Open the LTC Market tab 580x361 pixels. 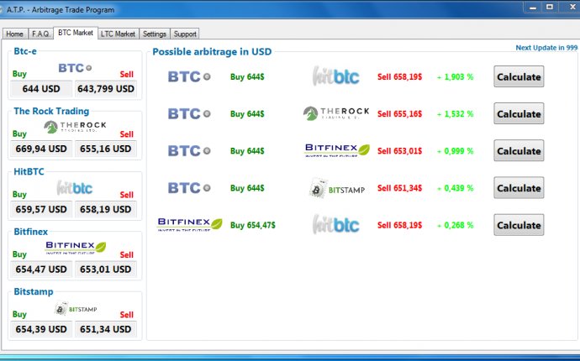coord(118,34)
